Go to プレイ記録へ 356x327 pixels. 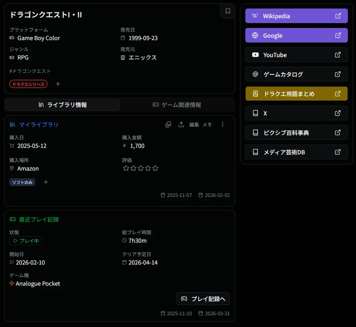(203, 299)
